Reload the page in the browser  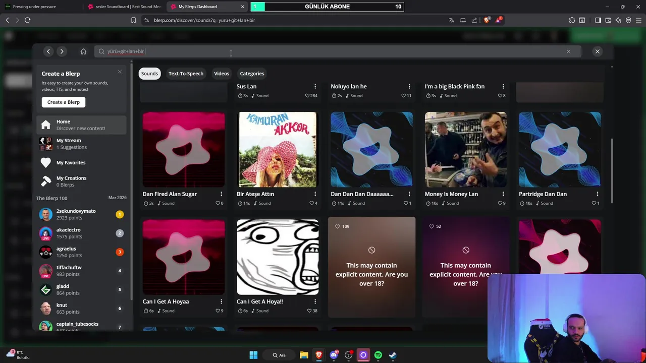point(27,20)
